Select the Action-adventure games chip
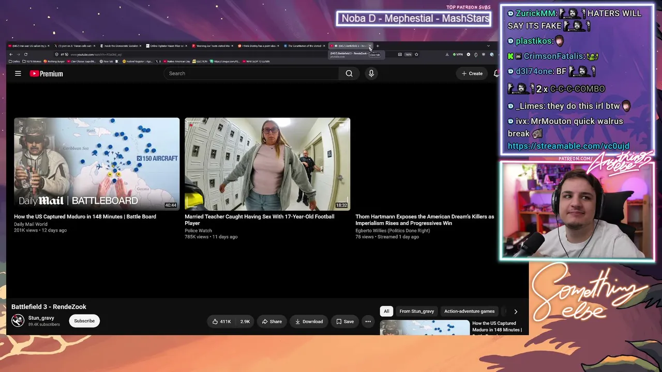The image size is (662, 372). 469,311
